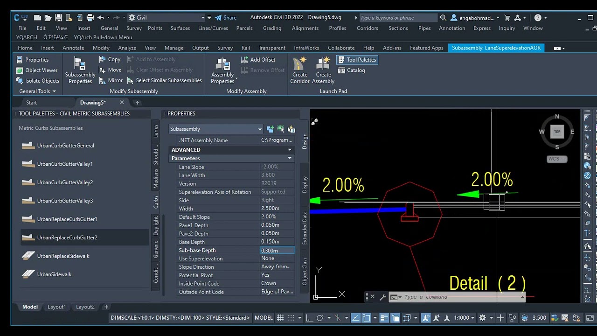Click the Mirror subassembly tool
Viewport: 597px width, 336px height.
coord(111,80)
